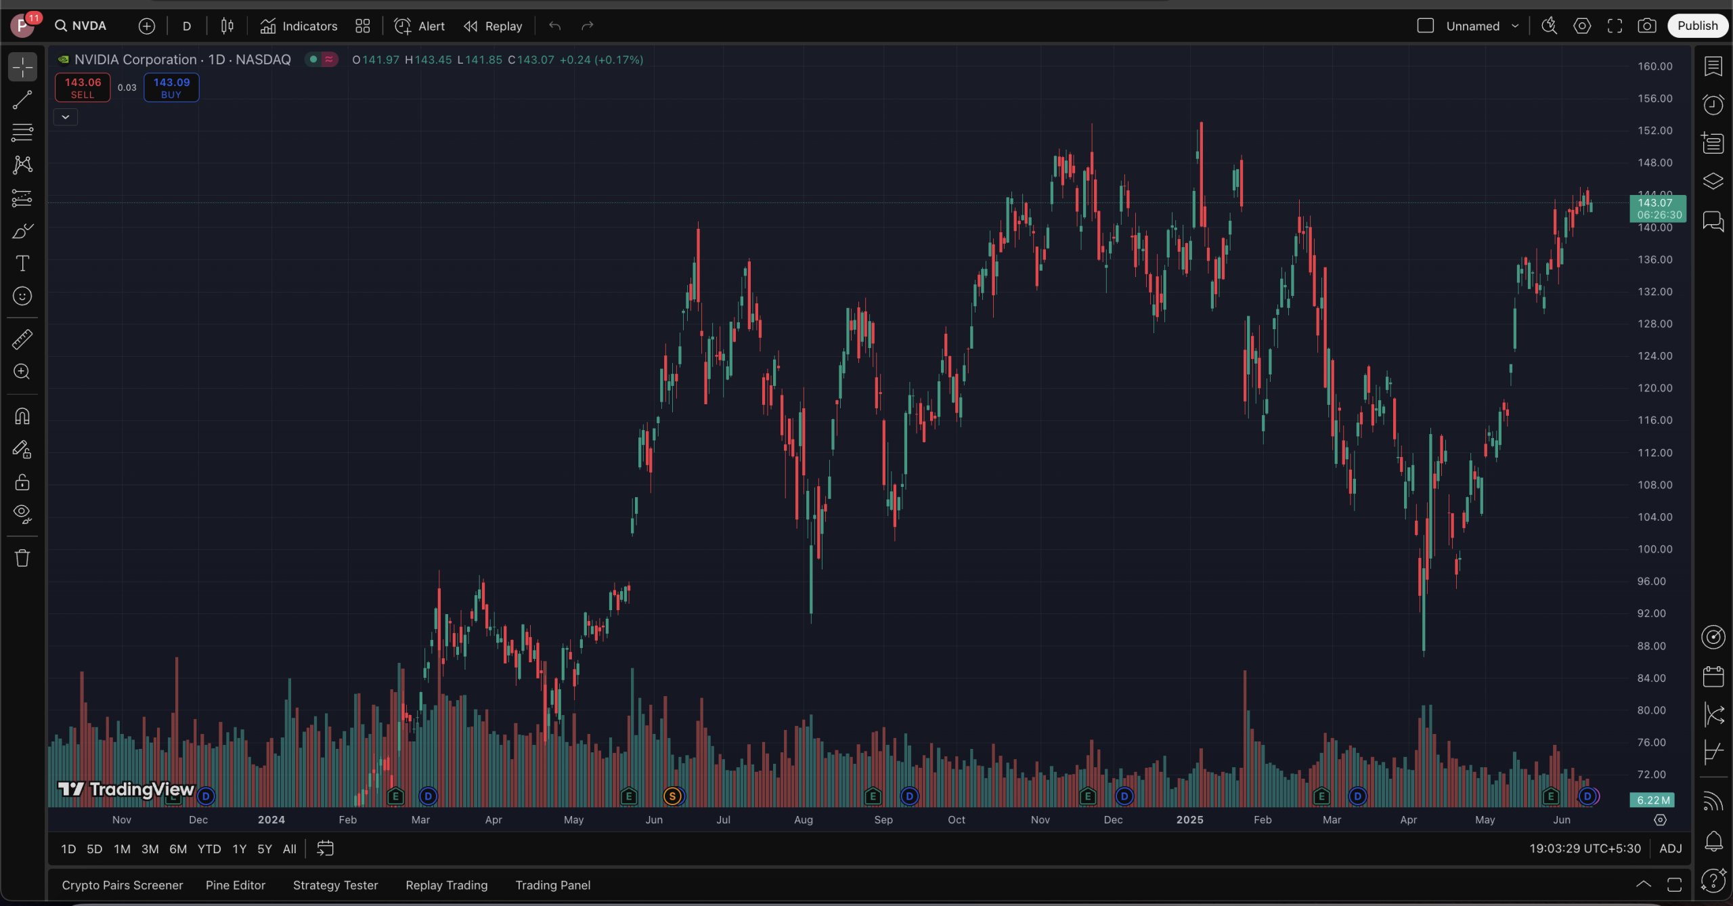Open quick search icon in top bar
This screenshot has height=906, width=1733.
[1550, 26]
